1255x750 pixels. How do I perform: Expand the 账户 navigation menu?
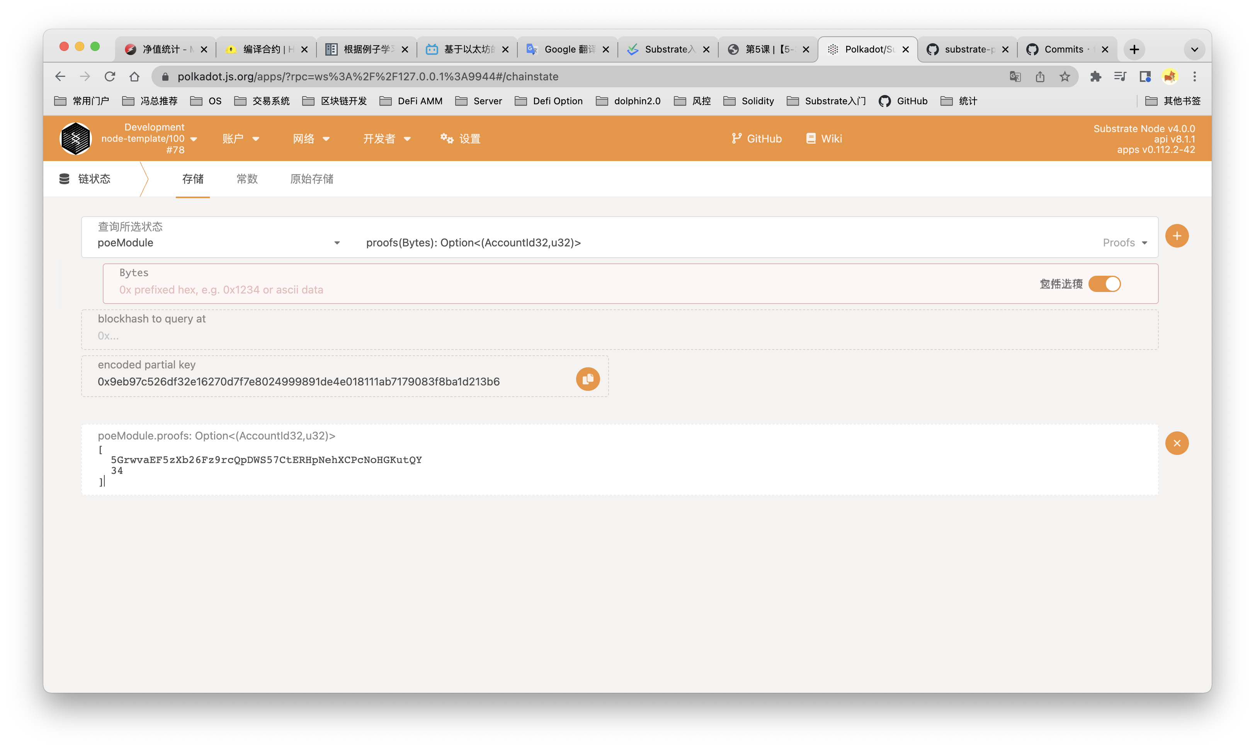point(241,139)
